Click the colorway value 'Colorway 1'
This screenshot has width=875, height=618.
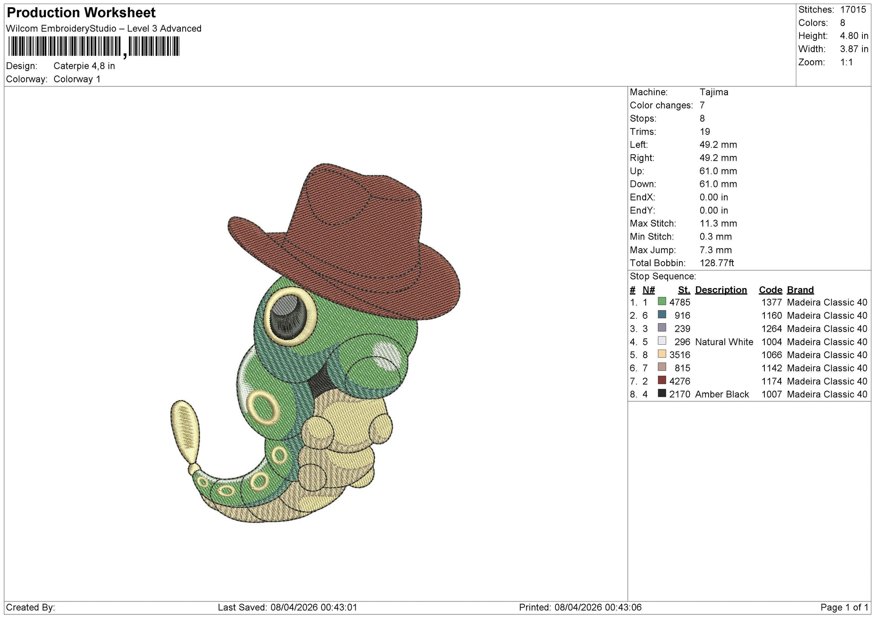[x=77, y=80]
